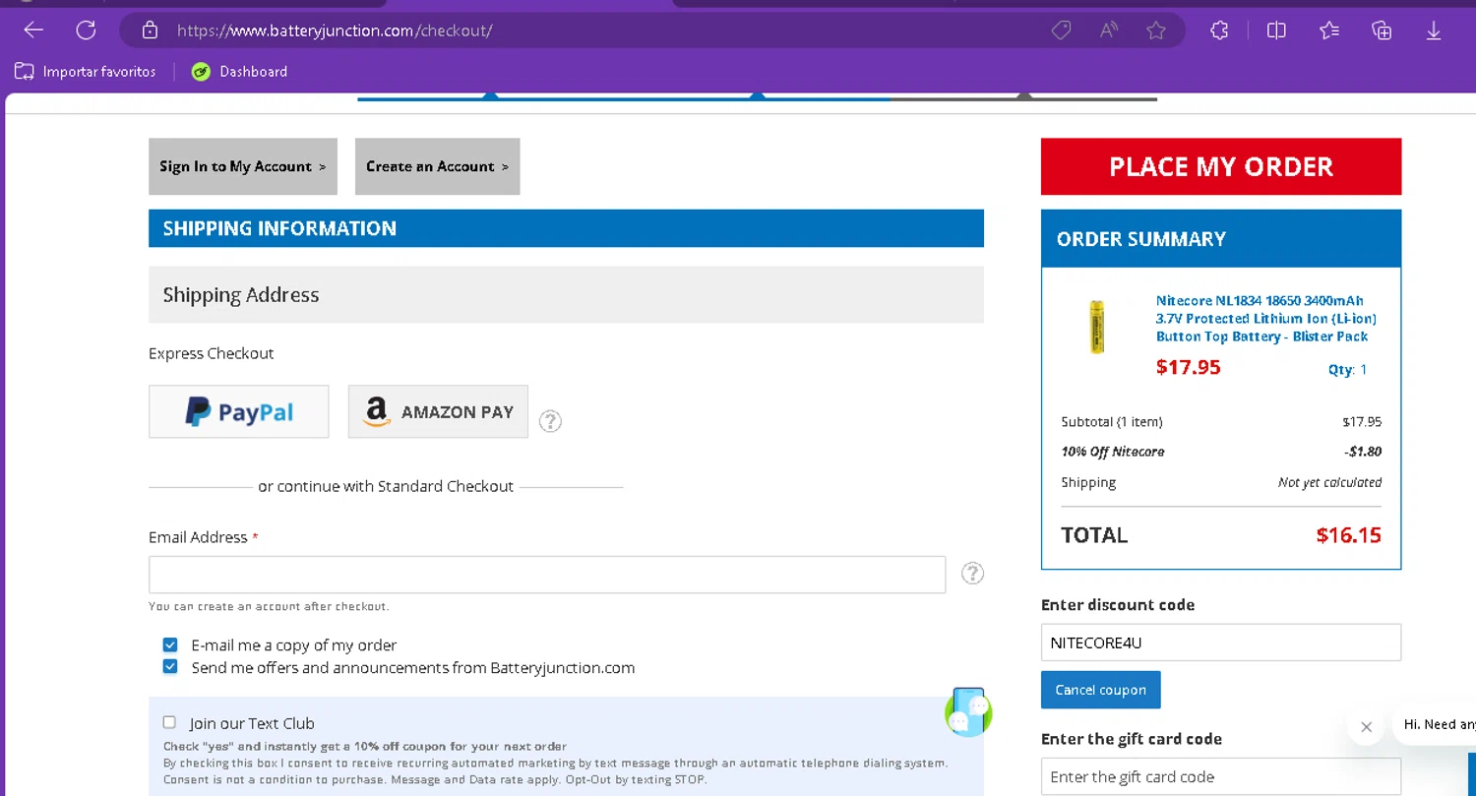Open the Downloads panel
Screen dimensions: 1476x796
tap(1434, 31)
